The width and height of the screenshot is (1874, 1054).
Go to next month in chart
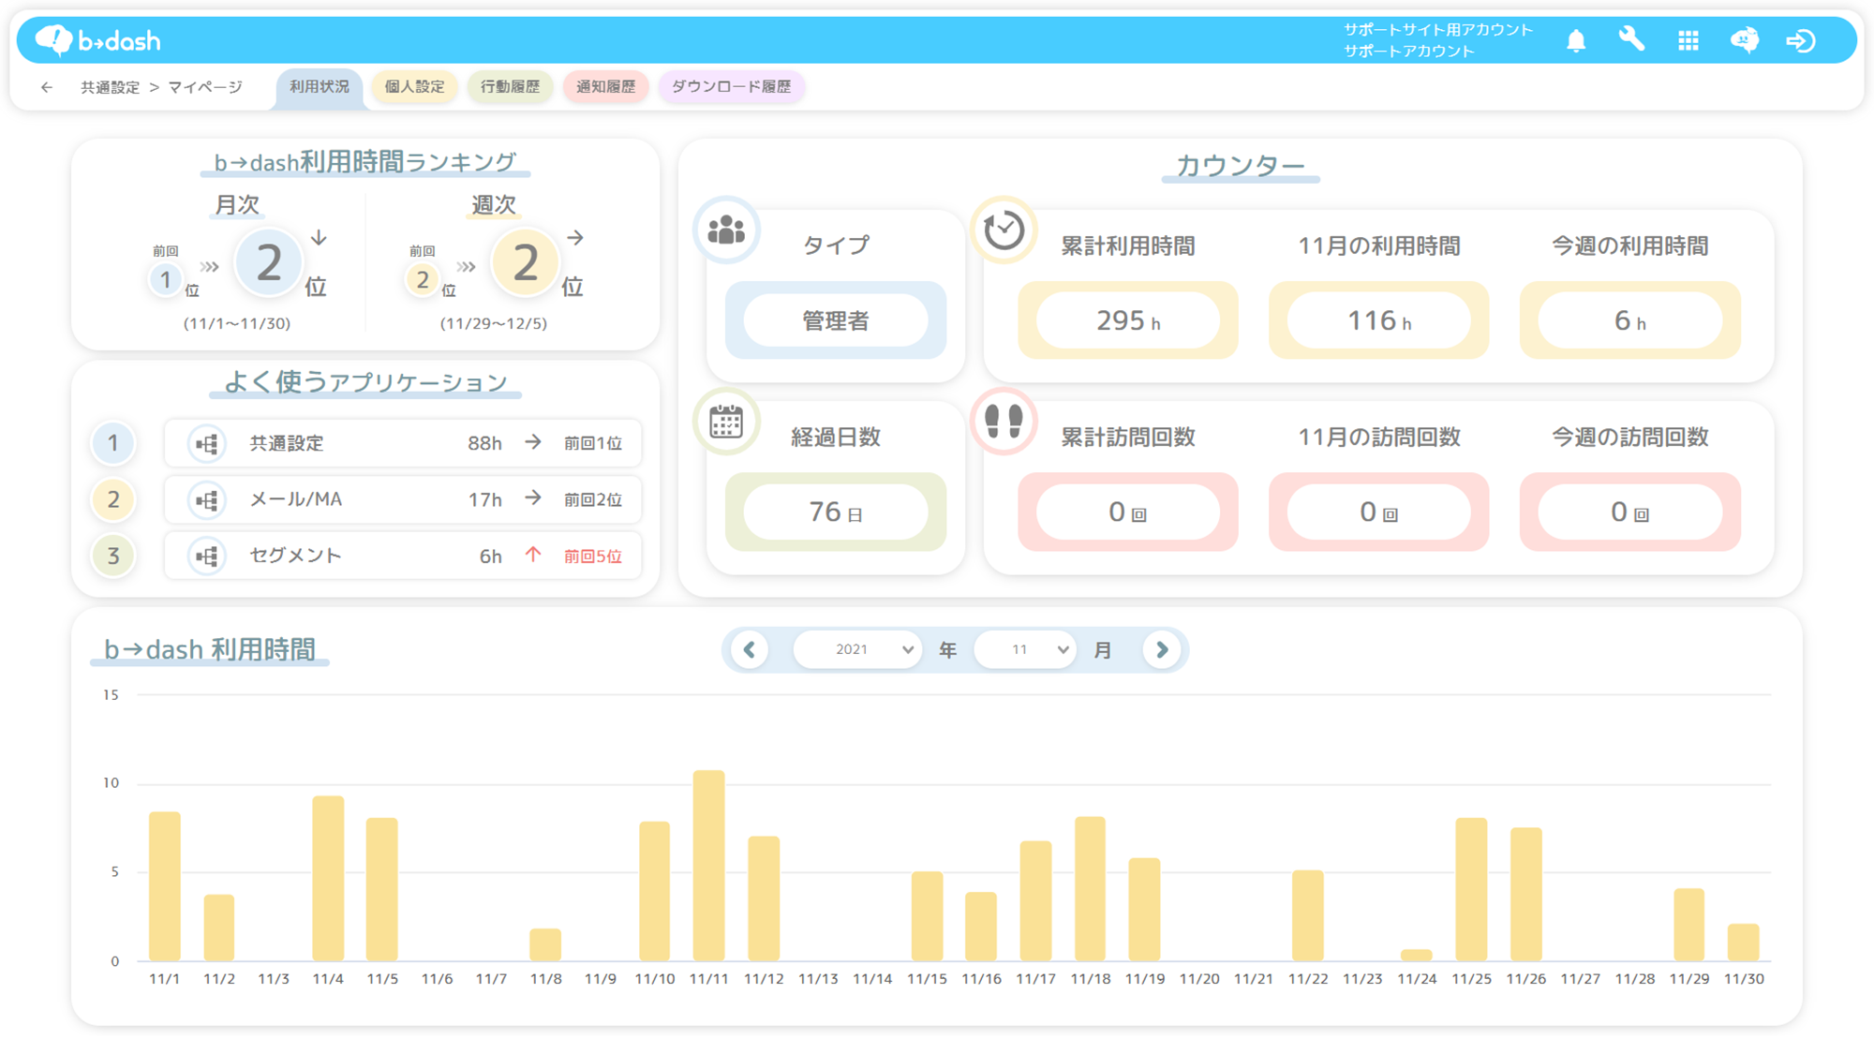pyautogui.click(x=1162, y=649)
